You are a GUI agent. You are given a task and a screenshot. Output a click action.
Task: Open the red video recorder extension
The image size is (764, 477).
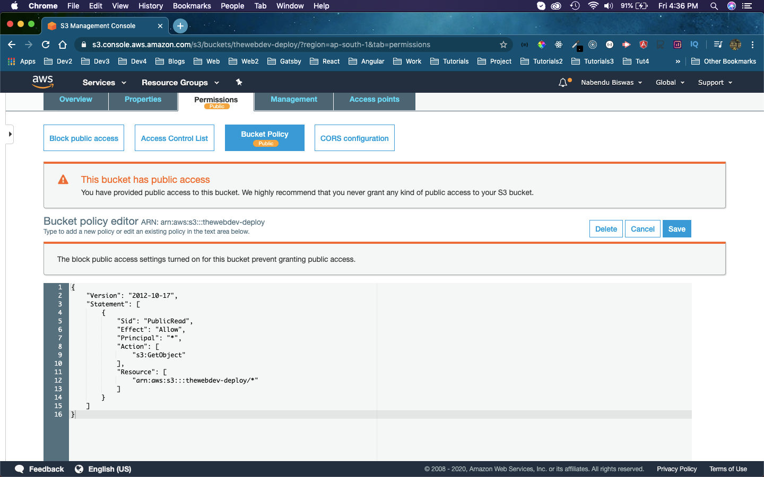click(627, 45)
